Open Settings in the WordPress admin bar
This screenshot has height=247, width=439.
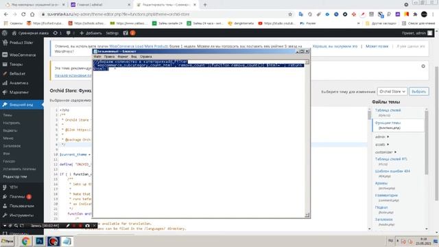112,33
